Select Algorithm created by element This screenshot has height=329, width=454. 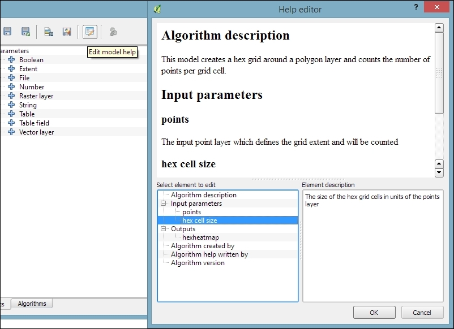203,246
